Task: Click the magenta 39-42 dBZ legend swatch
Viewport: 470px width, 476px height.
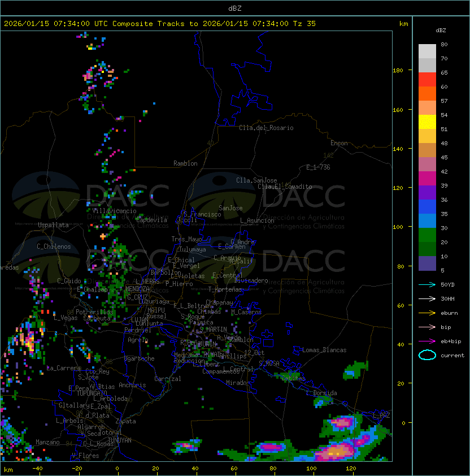Action: 427,179
